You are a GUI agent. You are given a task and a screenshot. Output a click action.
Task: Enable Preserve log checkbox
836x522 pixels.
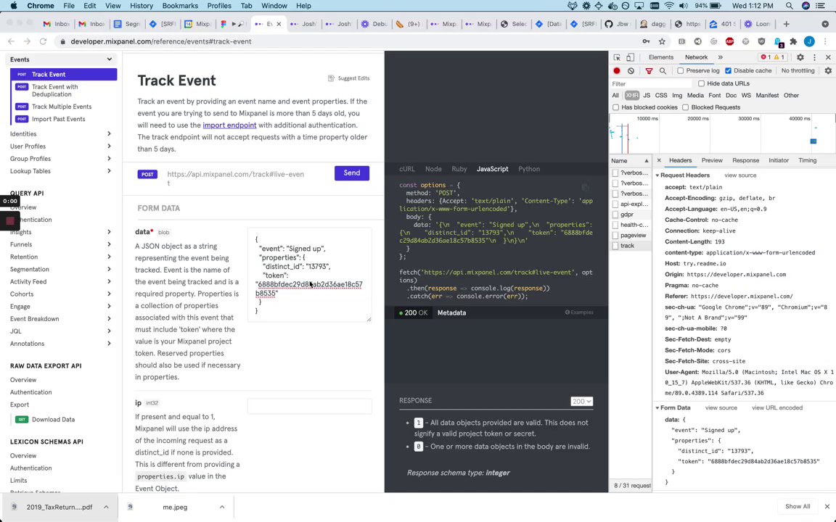(681, 71)
